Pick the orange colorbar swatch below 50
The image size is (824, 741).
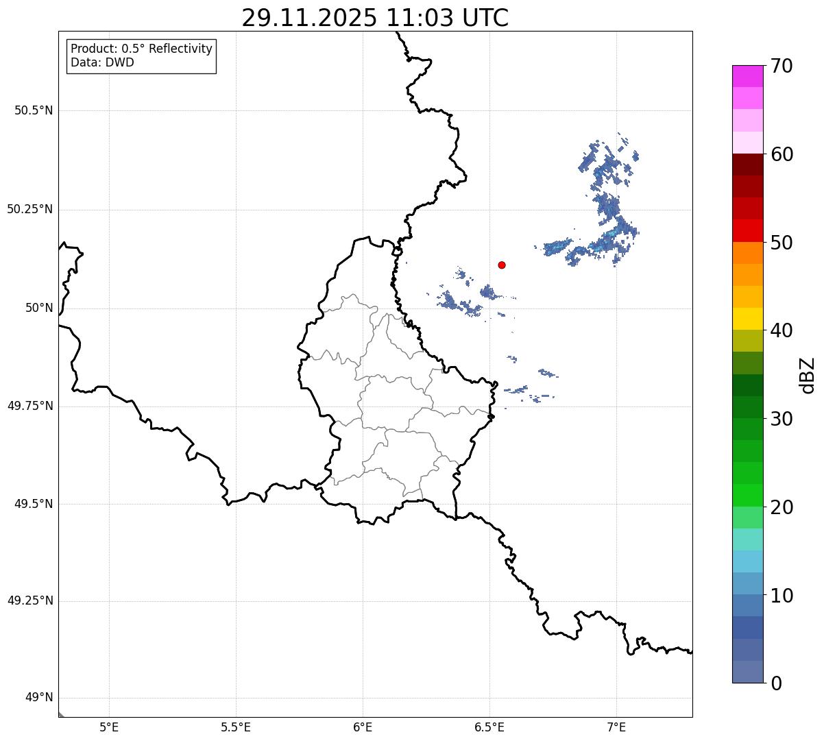(x=747, y=253)
